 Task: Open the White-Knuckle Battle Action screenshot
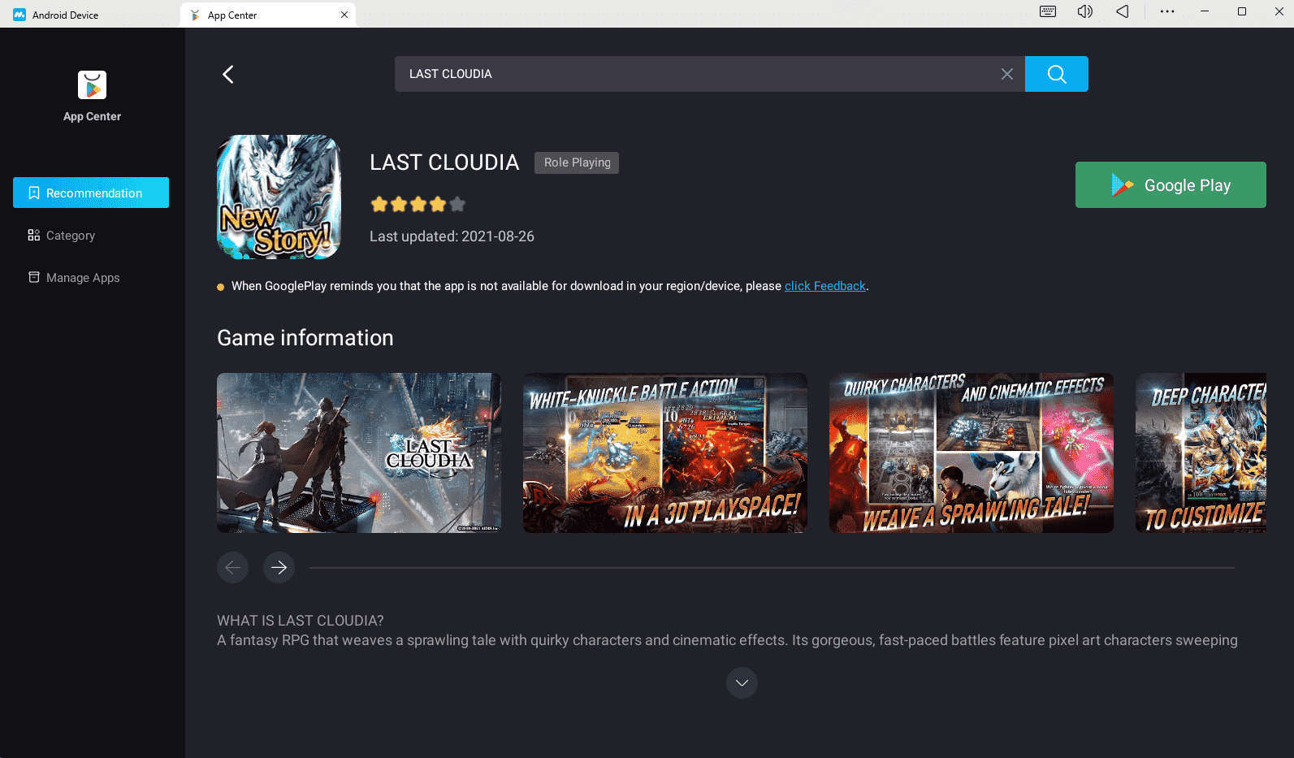(665, 453)
